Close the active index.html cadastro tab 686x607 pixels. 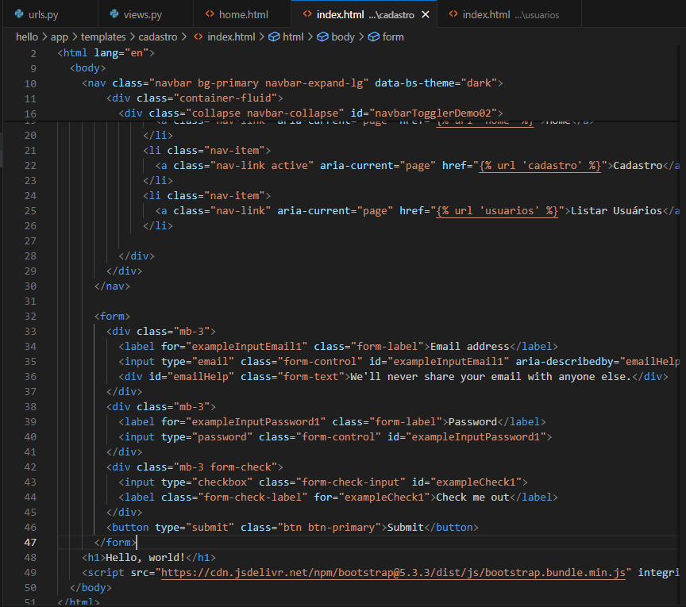[x=426, y=14]
